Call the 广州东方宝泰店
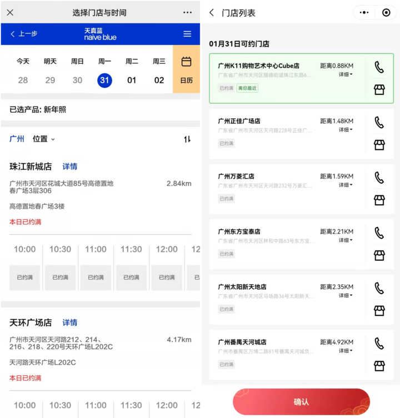 379,233
